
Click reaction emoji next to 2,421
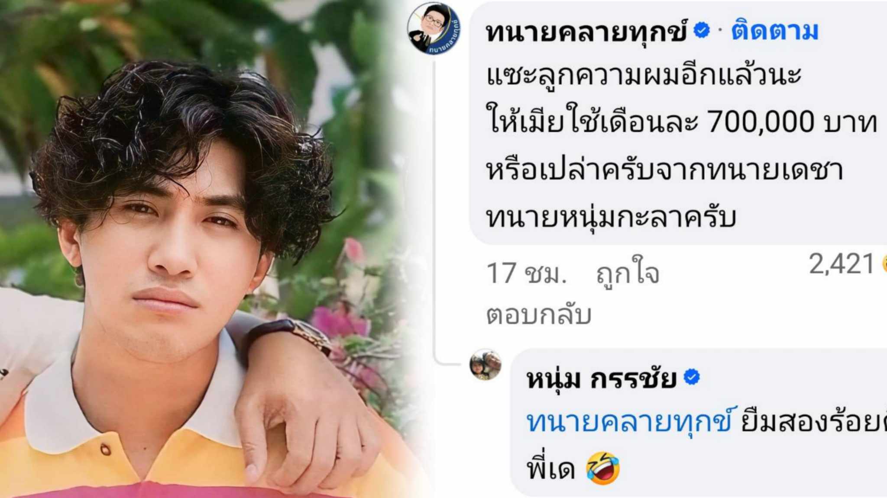[x=884, y=263]
